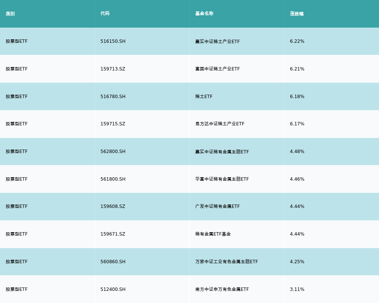The height and width of the screenshot is (303, 379).
Task: Open the 512400.SH code entry
Action: (x=113, y=289)
